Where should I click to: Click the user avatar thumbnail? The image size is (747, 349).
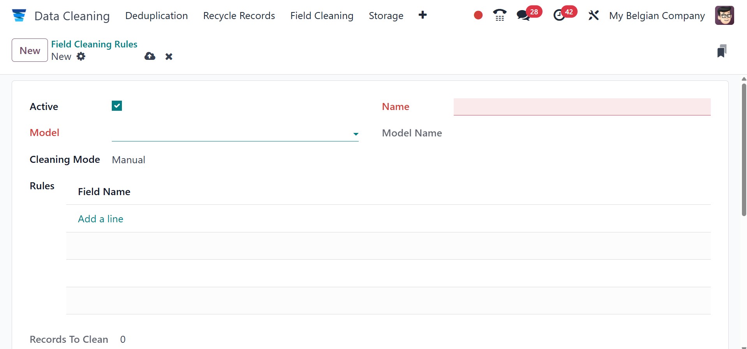724,16
